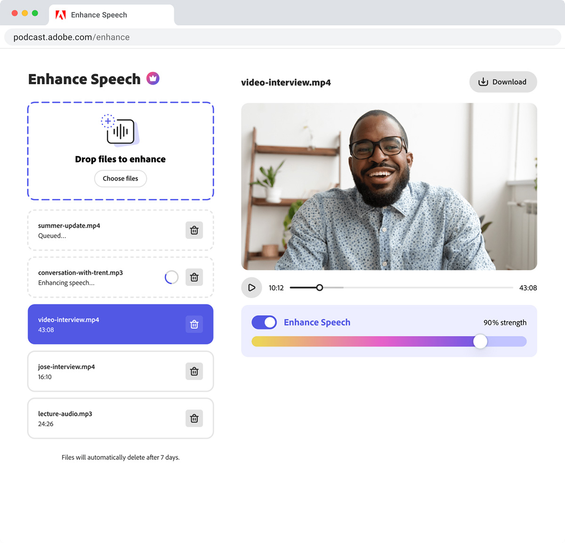Click the download icon on the Download button
565x543 pixels.
[x=483, y=81]
